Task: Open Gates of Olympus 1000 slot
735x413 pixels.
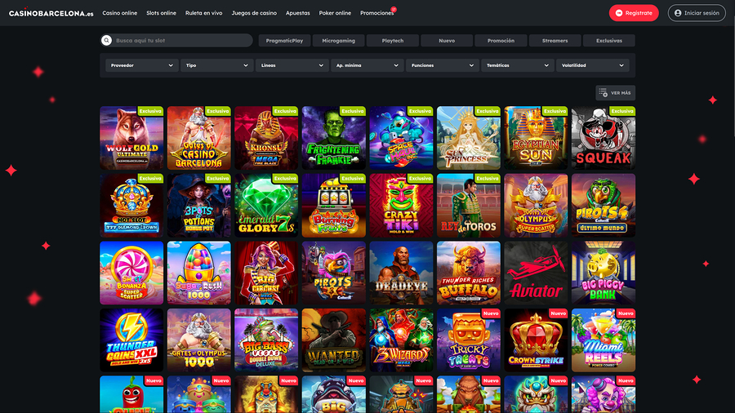Action: (198, 340)
